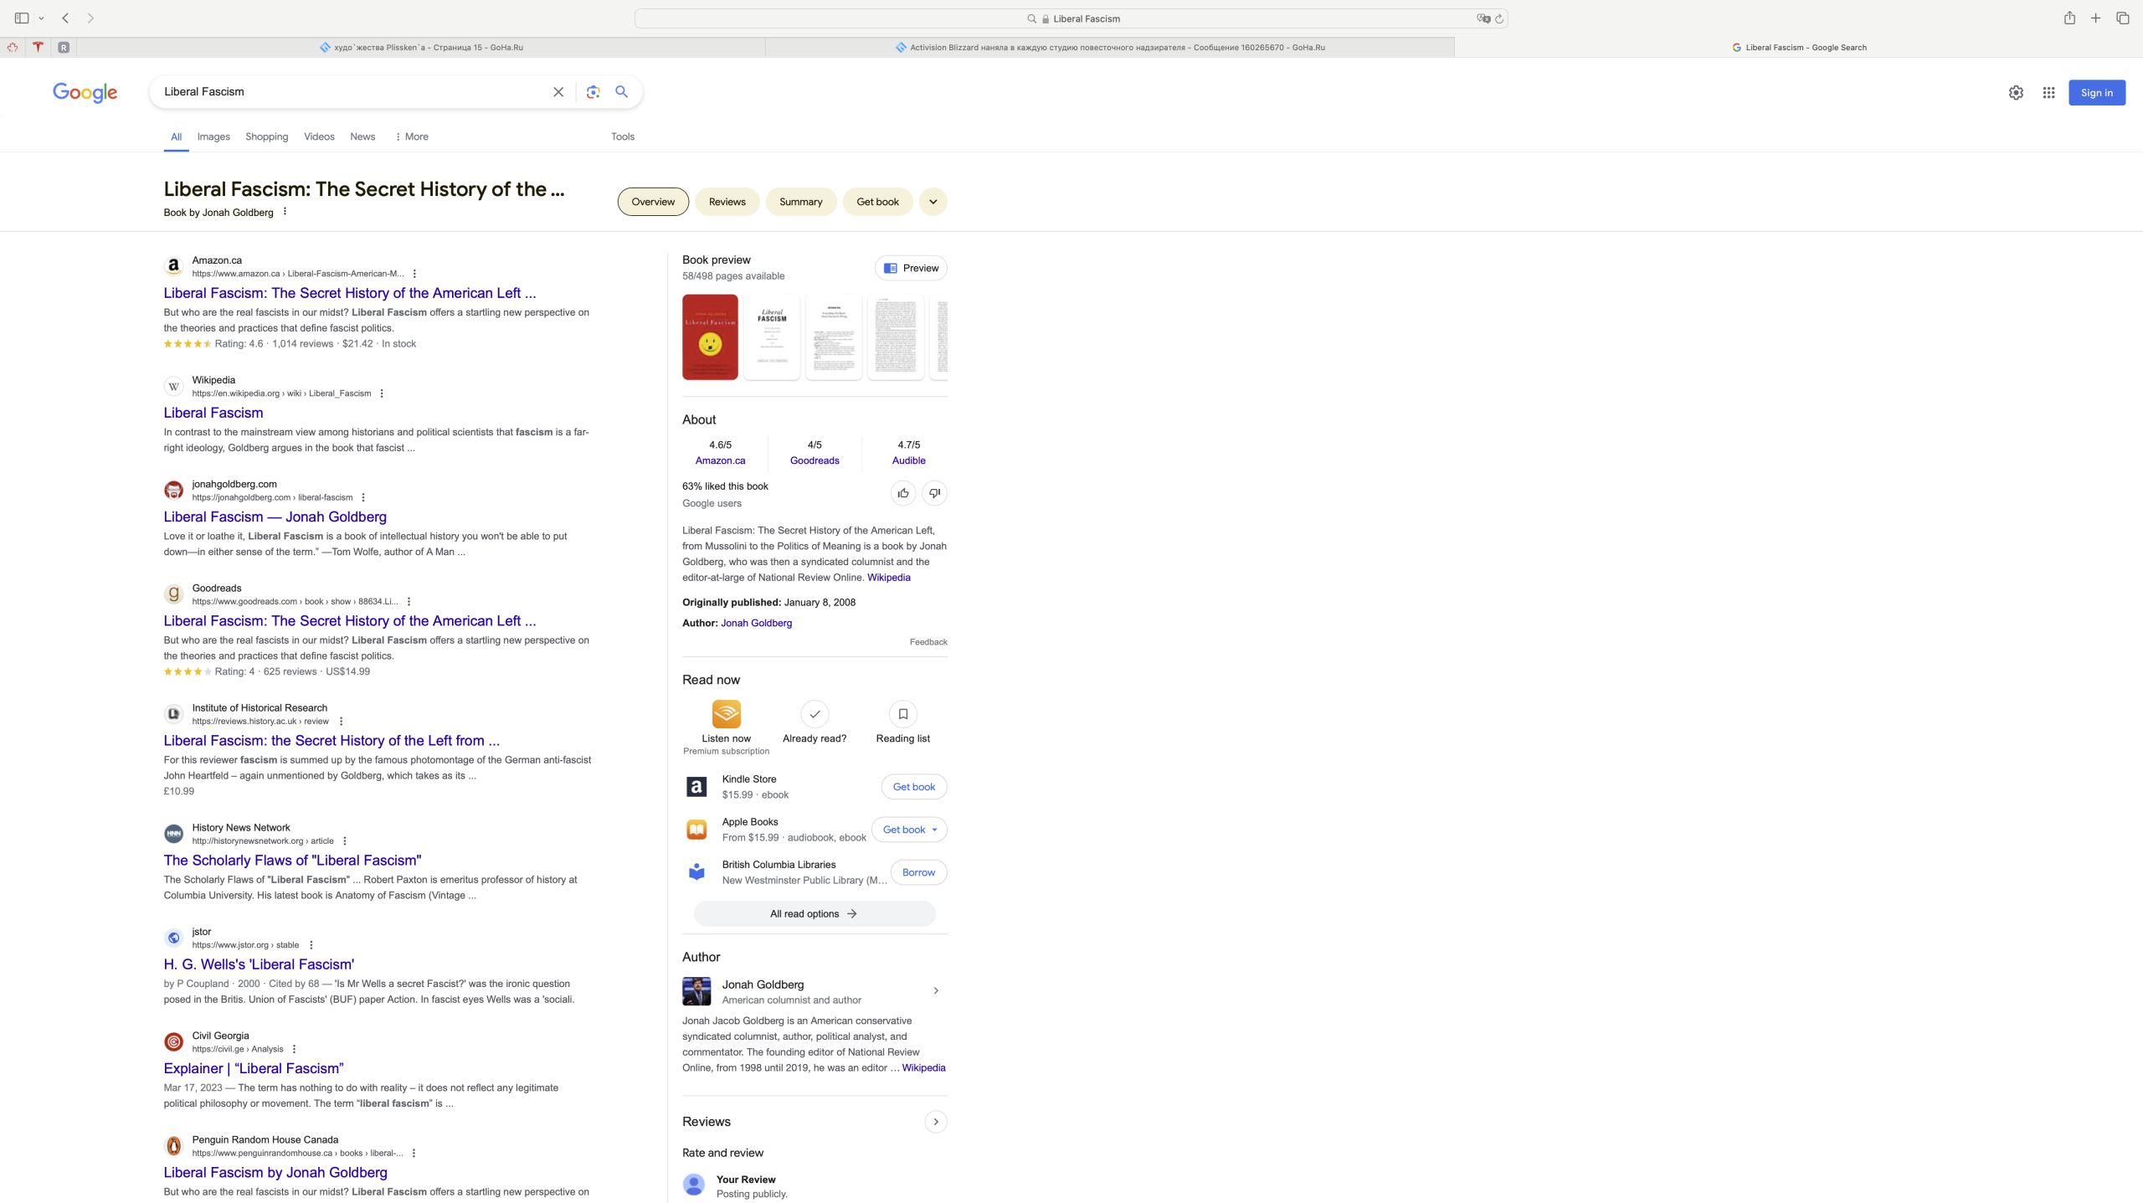
Task: Open more options next to Wikipedia result
Action: (x=382, y=393)
